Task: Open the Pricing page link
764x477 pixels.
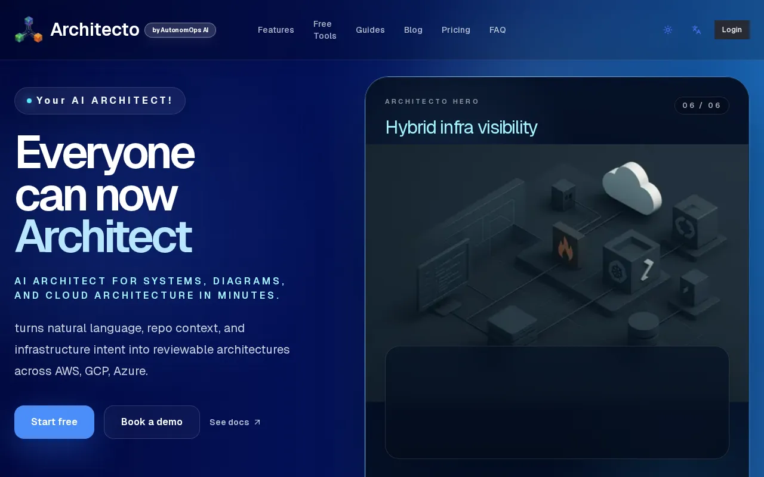Action: (456, 30)
